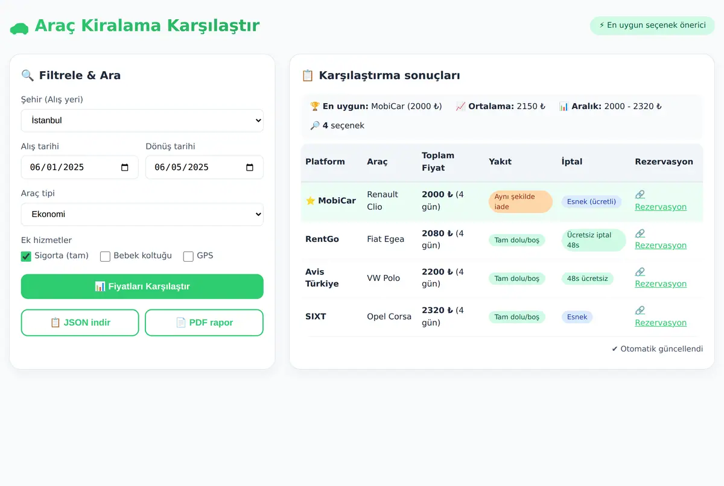Viewport: 724px width, 486px height.
Task: Enable the Bebek koltuğu checkbox
Action: click(105, 256)
